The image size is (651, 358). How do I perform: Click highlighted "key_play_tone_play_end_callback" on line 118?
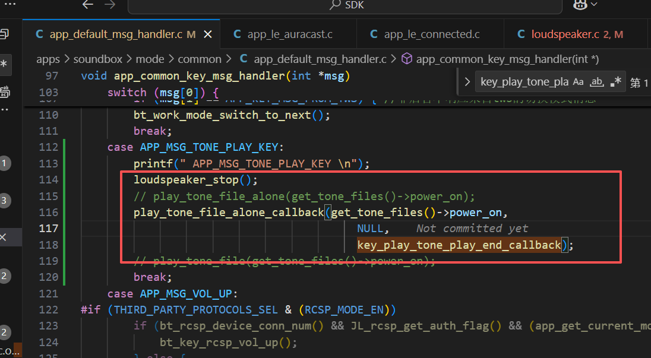tap(459, 245)
